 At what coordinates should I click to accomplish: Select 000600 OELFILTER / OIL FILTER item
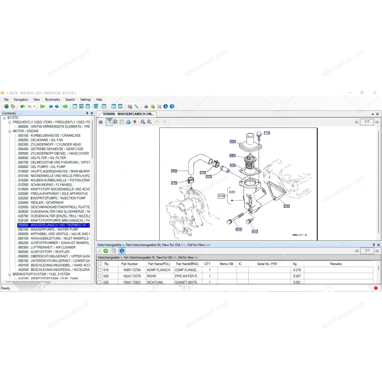[x=42, y=158]
